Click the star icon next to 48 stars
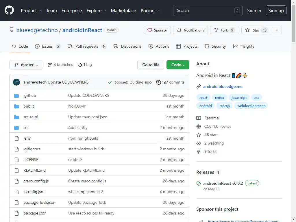The height and width of the screenshot is (222, 296). (x=199, y=135)
